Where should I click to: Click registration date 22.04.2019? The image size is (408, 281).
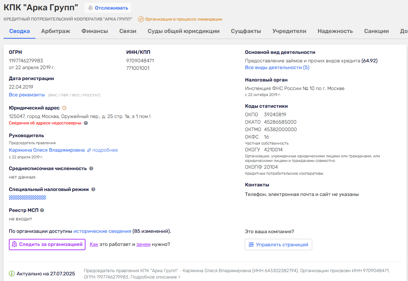(21, 87)
